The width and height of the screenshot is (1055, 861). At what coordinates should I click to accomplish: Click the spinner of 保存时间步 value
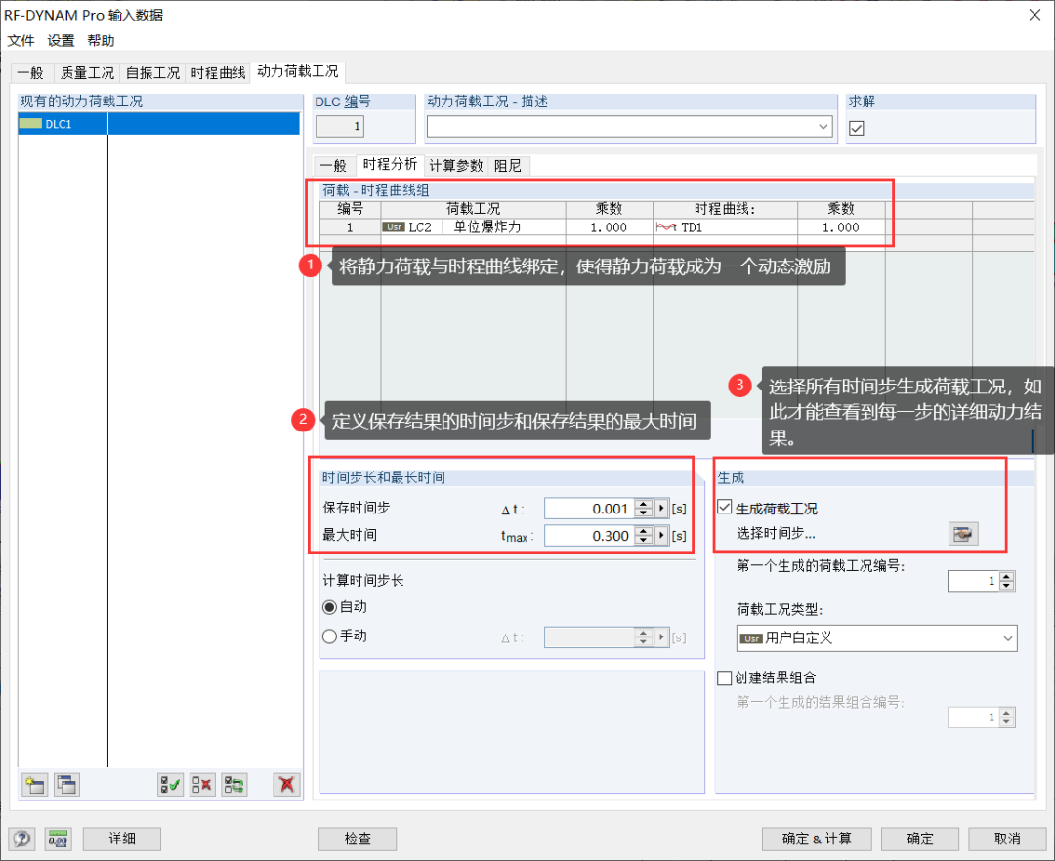coord(644,509)
